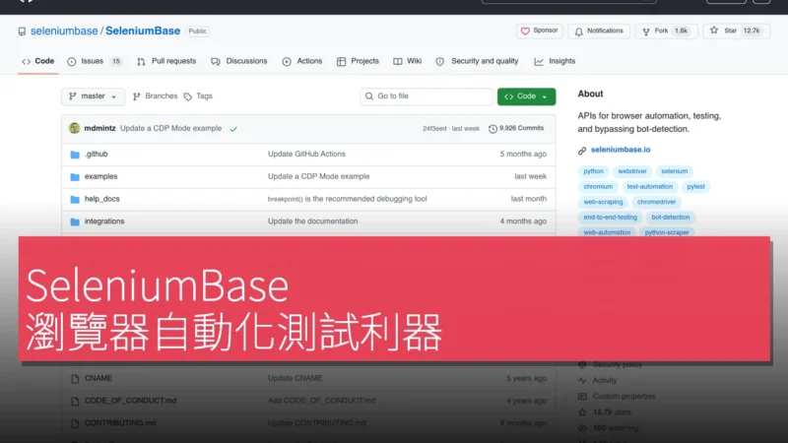Open the CNAME file
This screenshot has width=788, height=443.
[x=98, y=378]
